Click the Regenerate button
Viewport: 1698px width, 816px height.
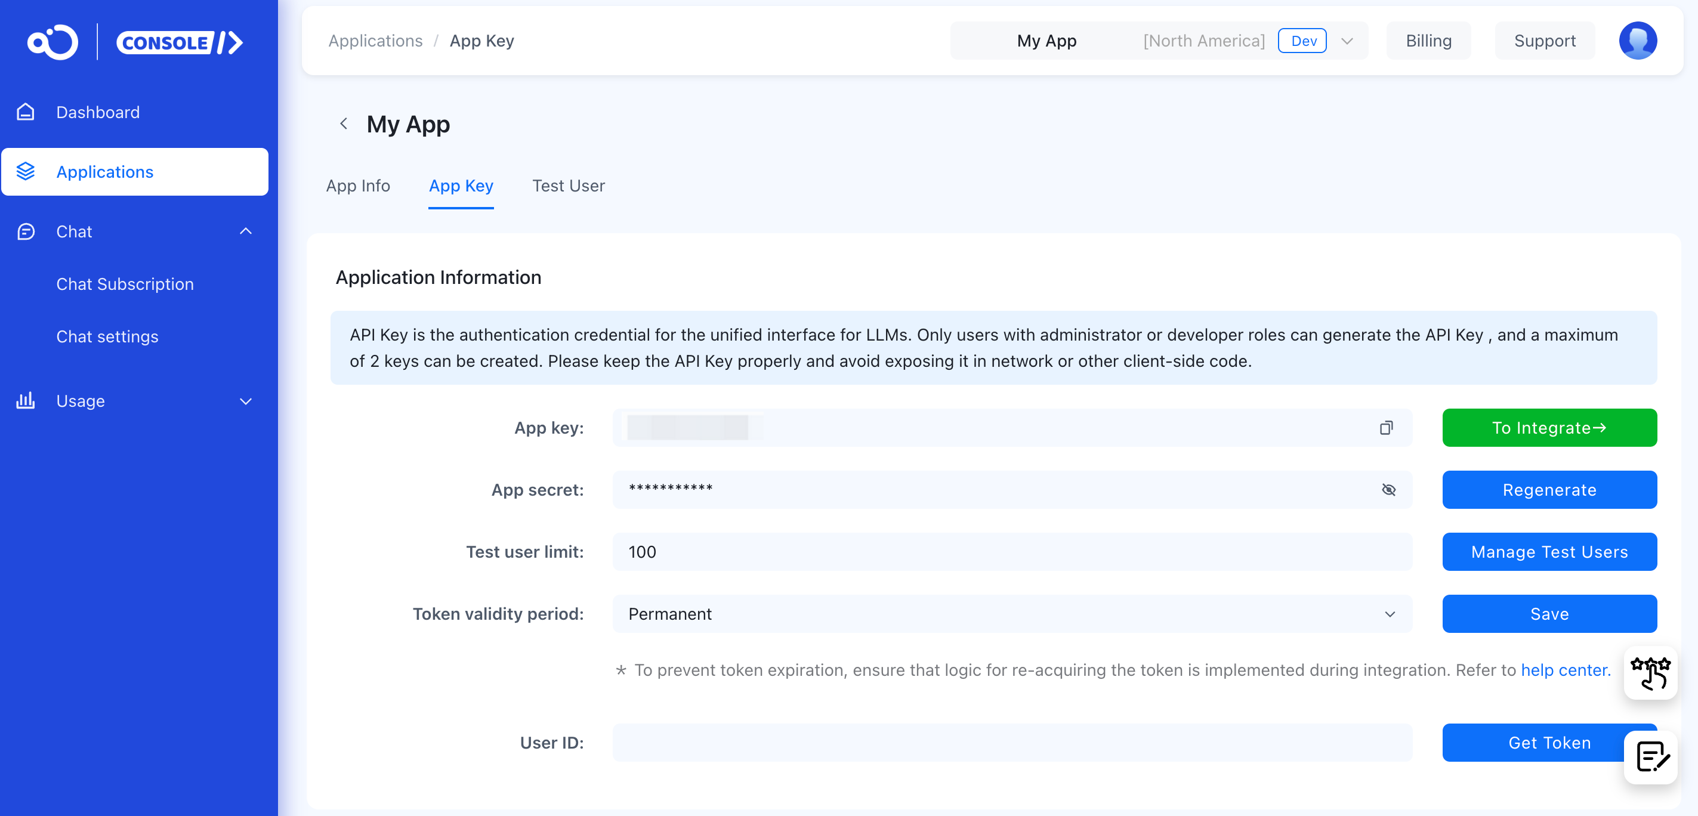click(x=1548, y=490)
